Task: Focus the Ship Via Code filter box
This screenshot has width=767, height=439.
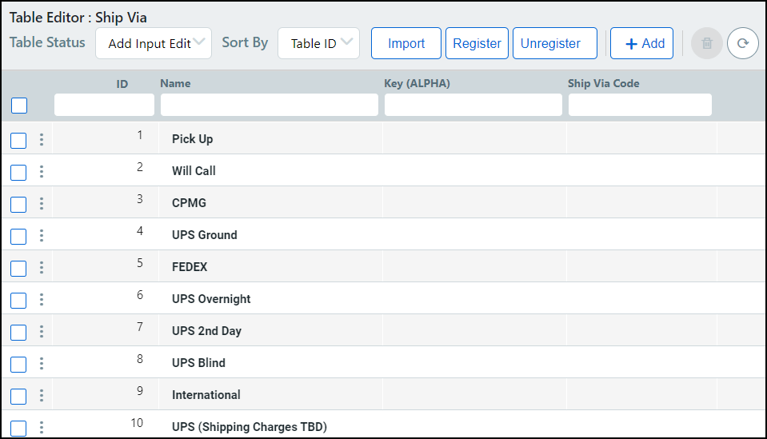Action: (x=639, y=105)
